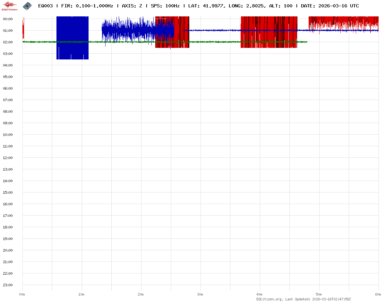Click the blue sensor device icon
Screen dimensions: 385x302
point(28,5)
